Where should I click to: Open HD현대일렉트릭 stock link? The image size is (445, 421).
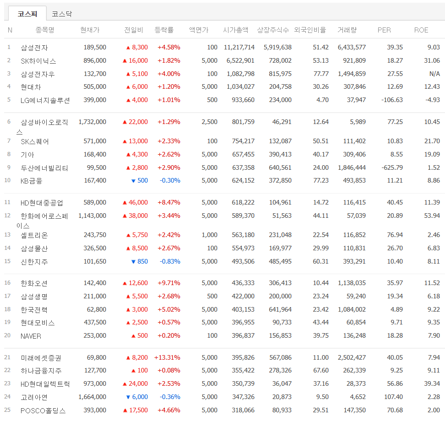click(45, 384)
